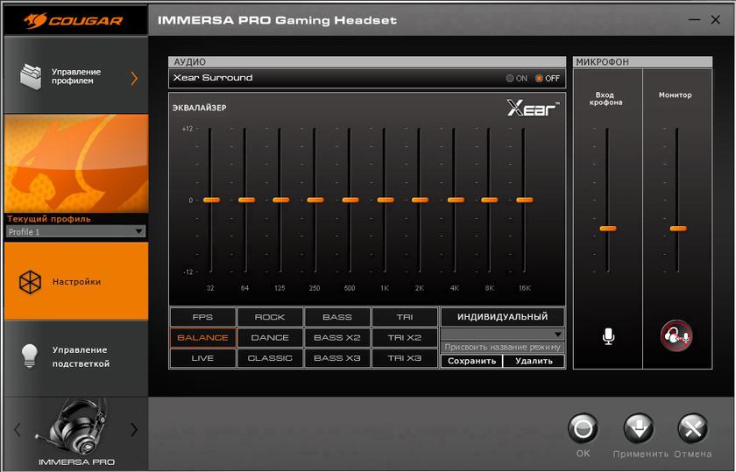Select the BASS X2 preset
Image resolution: width=736 pixels, height=472 pixels.
[337, 338]
